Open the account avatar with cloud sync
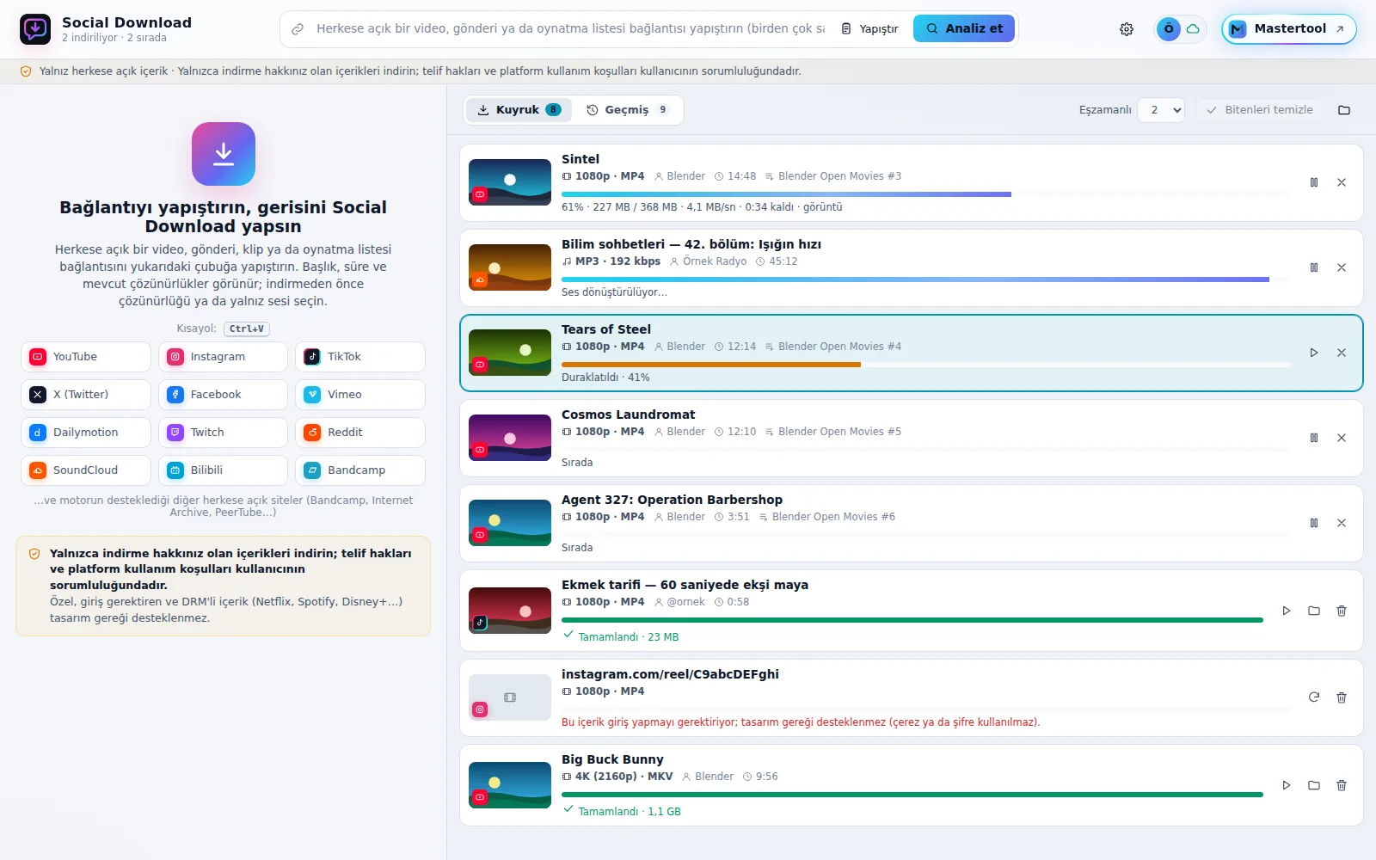 click(x=1180, y=29)
